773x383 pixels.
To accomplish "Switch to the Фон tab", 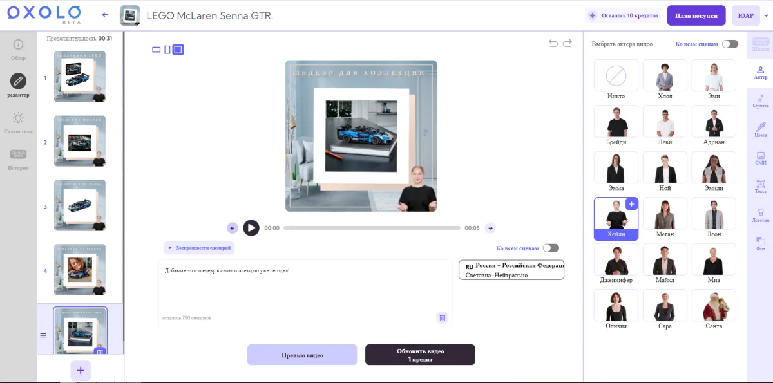I will click(761, 243).
